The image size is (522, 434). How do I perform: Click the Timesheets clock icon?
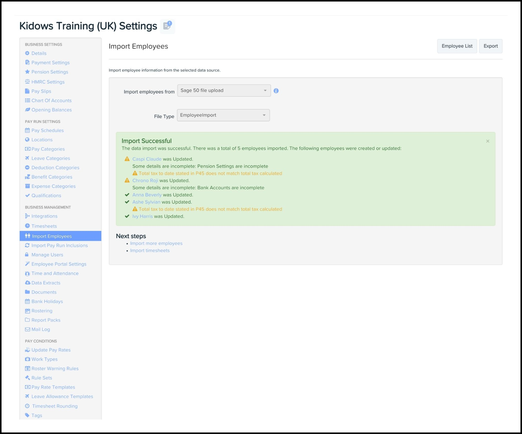tap(27, 226)
